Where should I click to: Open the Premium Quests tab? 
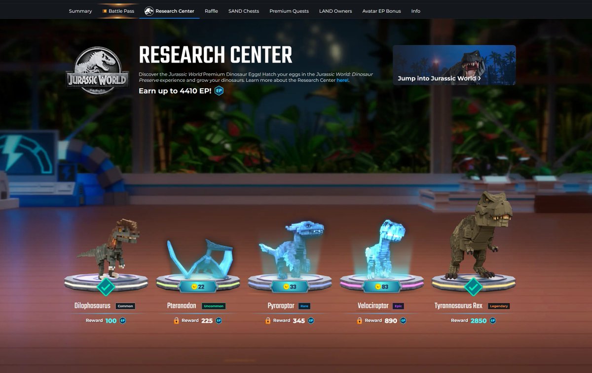click(289, 11)
